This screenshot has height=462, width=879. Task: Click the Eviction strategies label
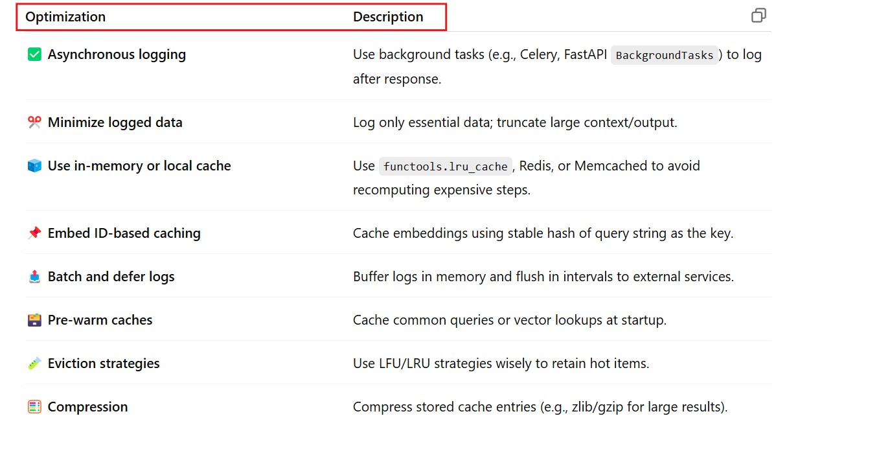[x=104, y=364]
